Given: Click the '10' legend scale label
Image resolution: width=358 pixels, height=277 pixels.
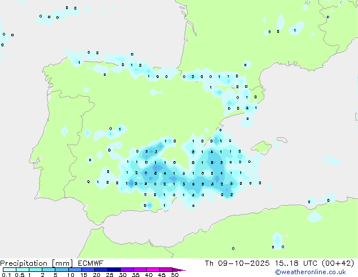Looking at the screenshot, I should 71,275.
